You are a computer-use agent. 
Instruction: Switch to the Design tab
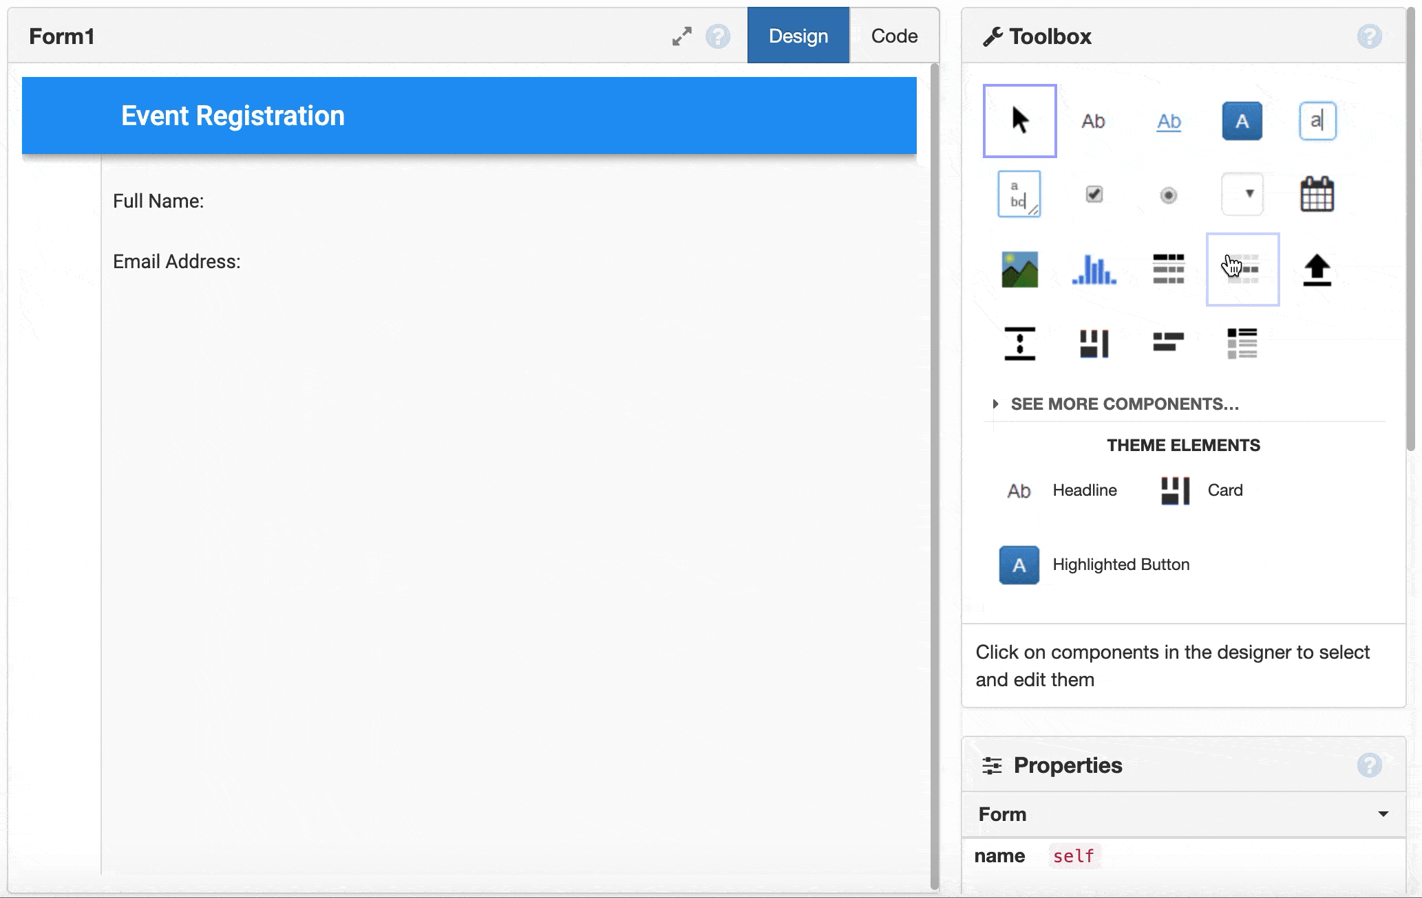point(798,36)
